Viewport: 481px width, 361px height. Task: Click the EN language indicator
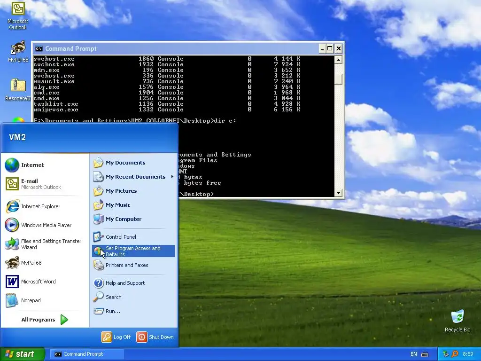[x=413, y=354]
